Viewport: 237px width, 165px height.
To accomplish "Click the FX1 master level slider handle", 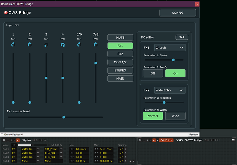I will (64, 117).
